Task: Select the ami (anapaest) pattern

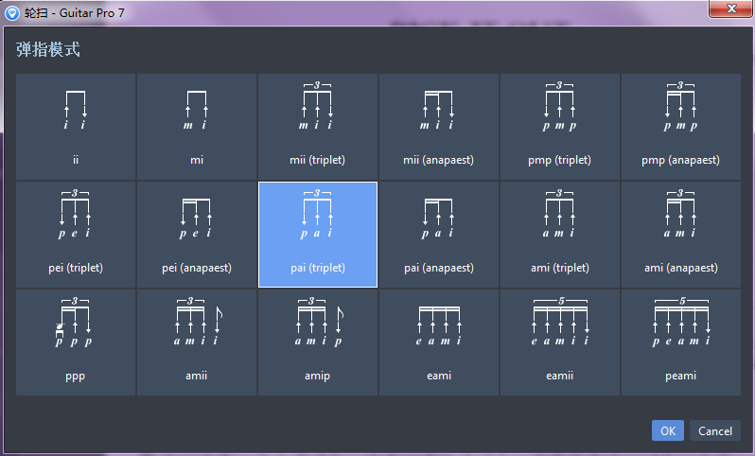Action: click(x=681, y=234)
